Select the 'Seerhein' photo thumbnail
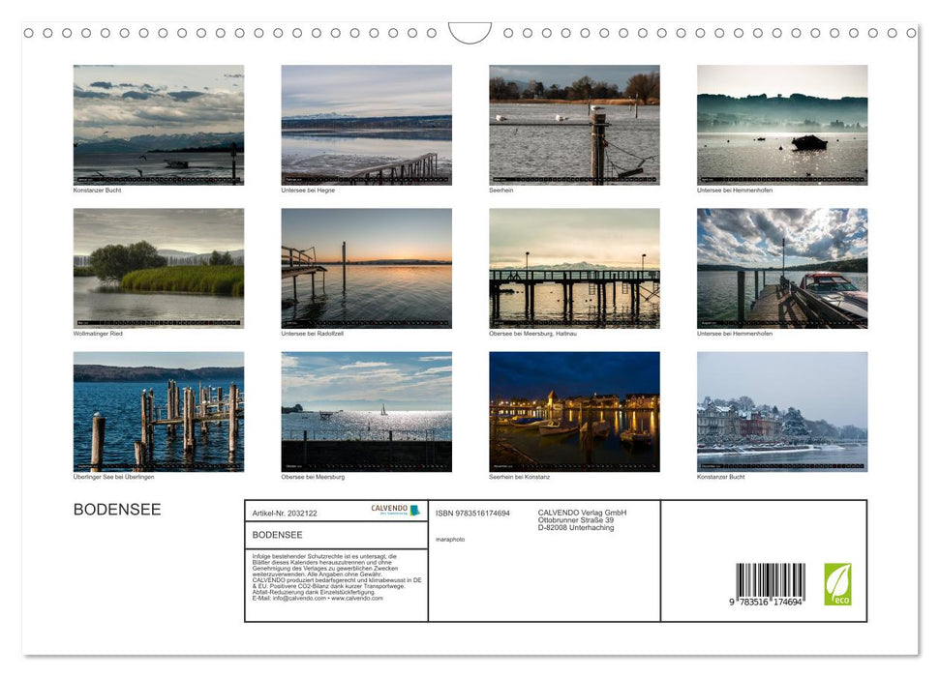 [x=574, y=124]
